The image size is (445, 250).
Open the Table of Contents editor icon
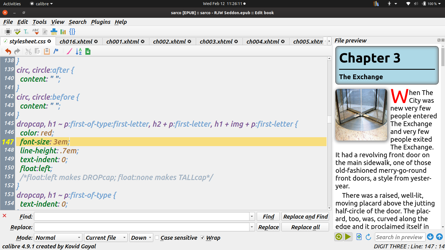click(x=26, y=32)
